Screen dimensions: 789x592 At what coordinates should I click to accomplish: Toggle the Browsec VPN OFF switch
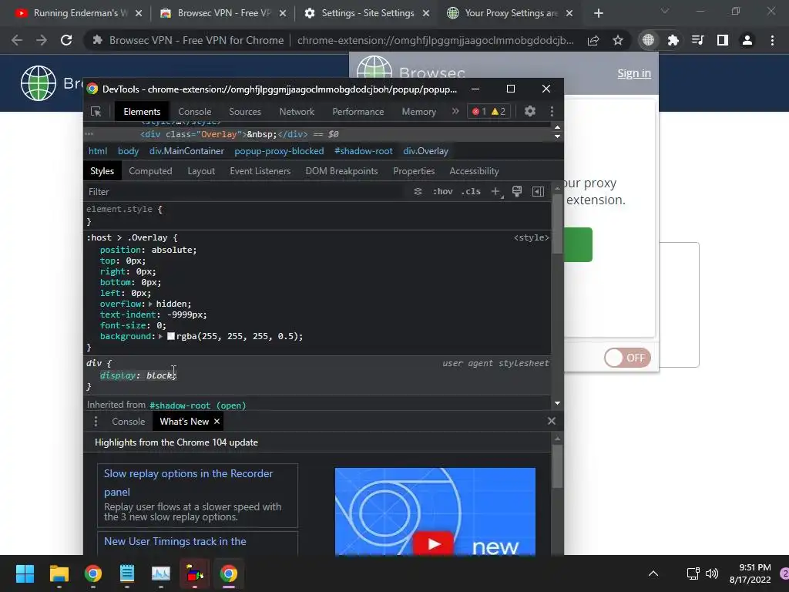click(x=627, y=358)
